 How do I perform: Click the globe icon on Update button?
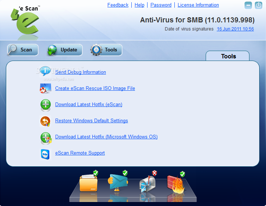tap(52, 50)
